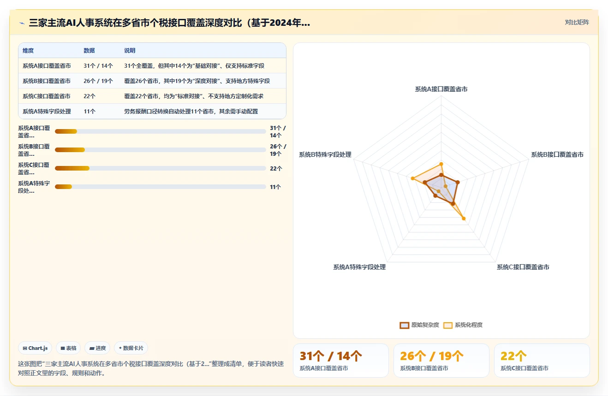Click the 系统A特殊字段处理 radar axis label

point(359,267)
